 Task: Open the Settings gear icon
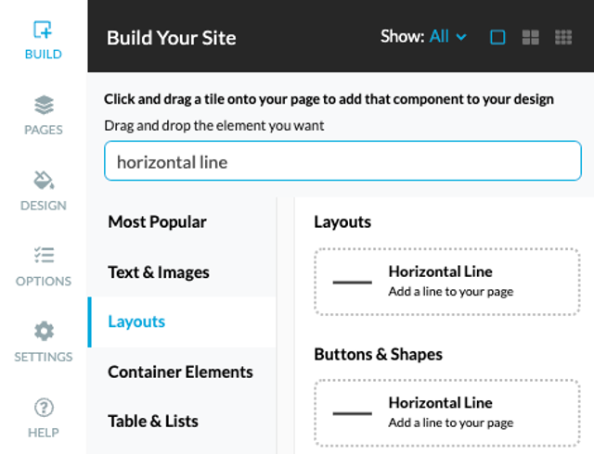44,331
